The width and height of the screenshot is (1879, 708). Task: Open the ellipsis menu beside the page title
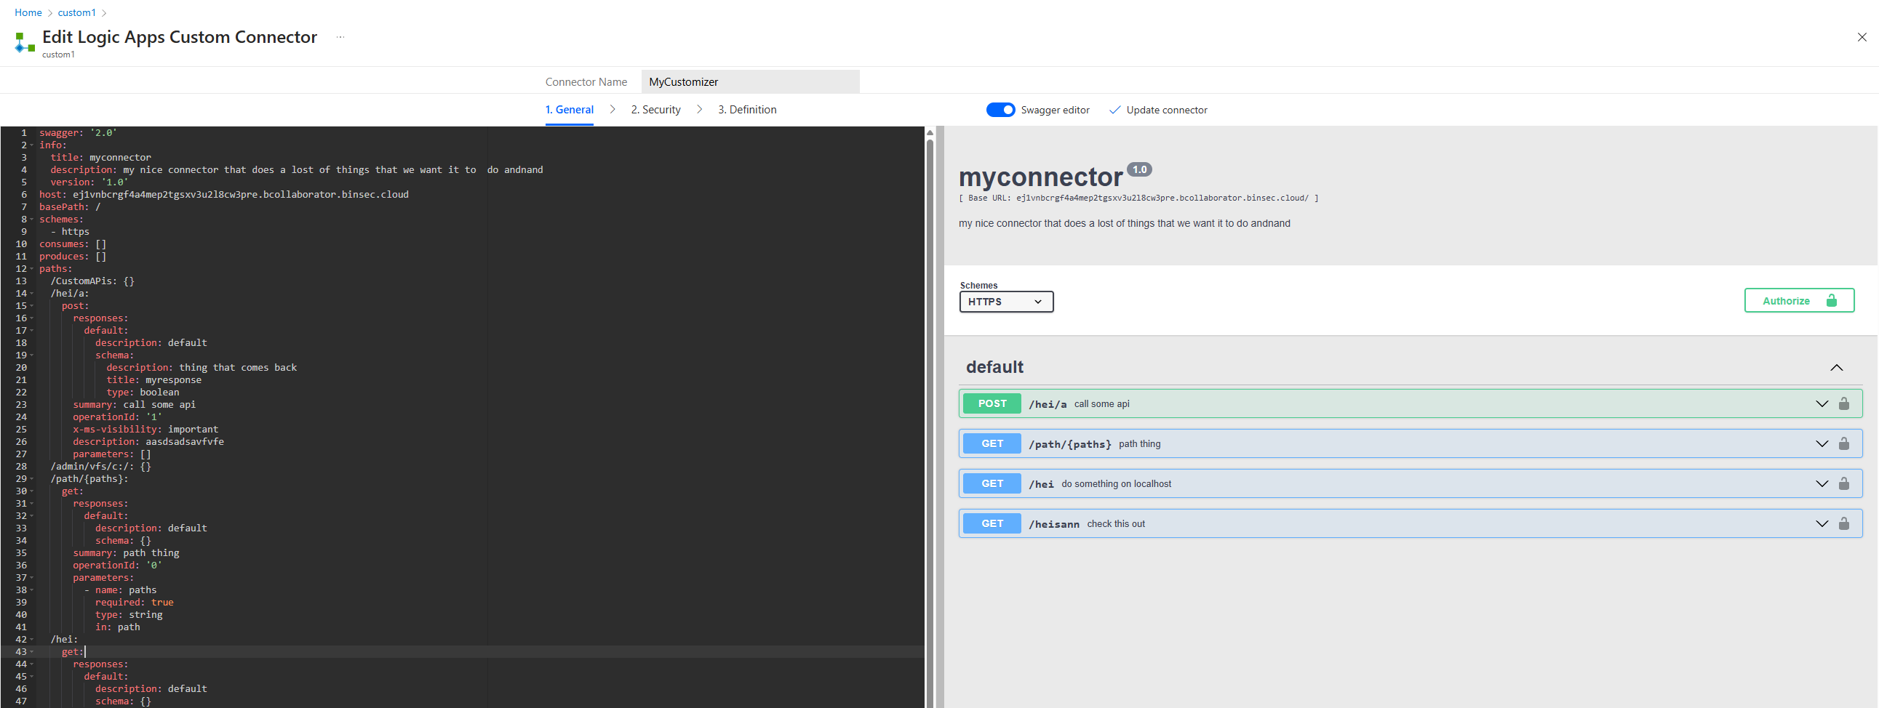[340, 36]
